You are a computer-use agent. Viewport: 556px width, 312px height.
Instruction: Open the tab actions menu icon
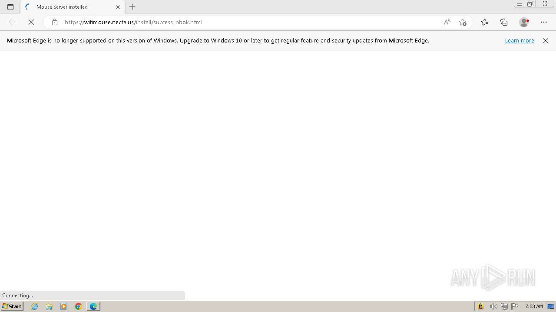(10, 7)
